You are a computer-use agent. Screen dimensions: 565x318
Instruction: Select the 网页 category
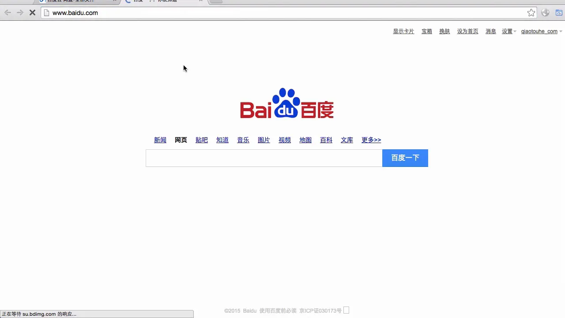coord(181,140)
